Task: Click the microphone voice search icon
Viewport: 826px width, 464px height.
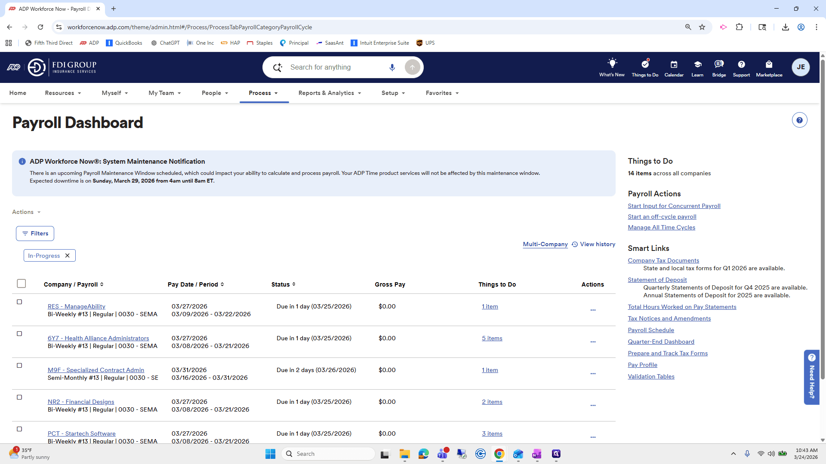Action: coord(392,67)
